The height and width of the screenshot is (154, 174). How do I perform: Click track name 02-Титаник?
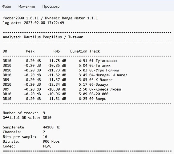click(100, 66)
